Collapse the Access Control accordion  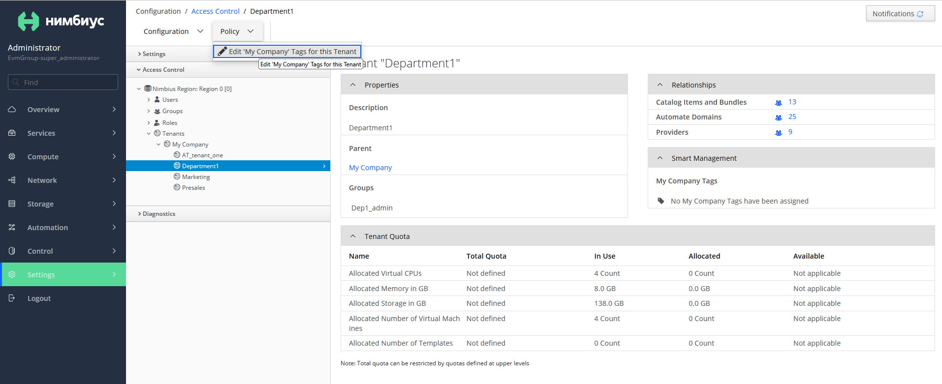[228, 70]
